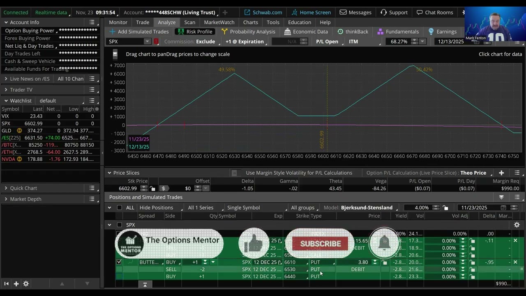The width and height of the screenshot is (526, 296).
Task: Click the chart scale handle icon by drag hint
Action: click(115, 54)
